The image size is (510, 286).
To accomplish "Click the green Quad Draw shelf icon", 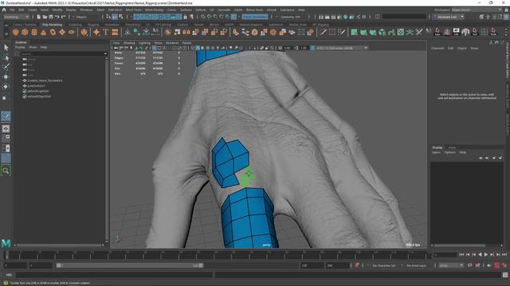I will click(x=354, y=32).
